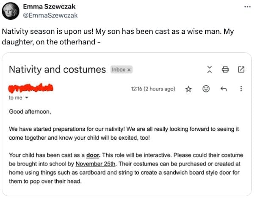Add an emoji reaction with the smiley icon

tap(206, 89)
